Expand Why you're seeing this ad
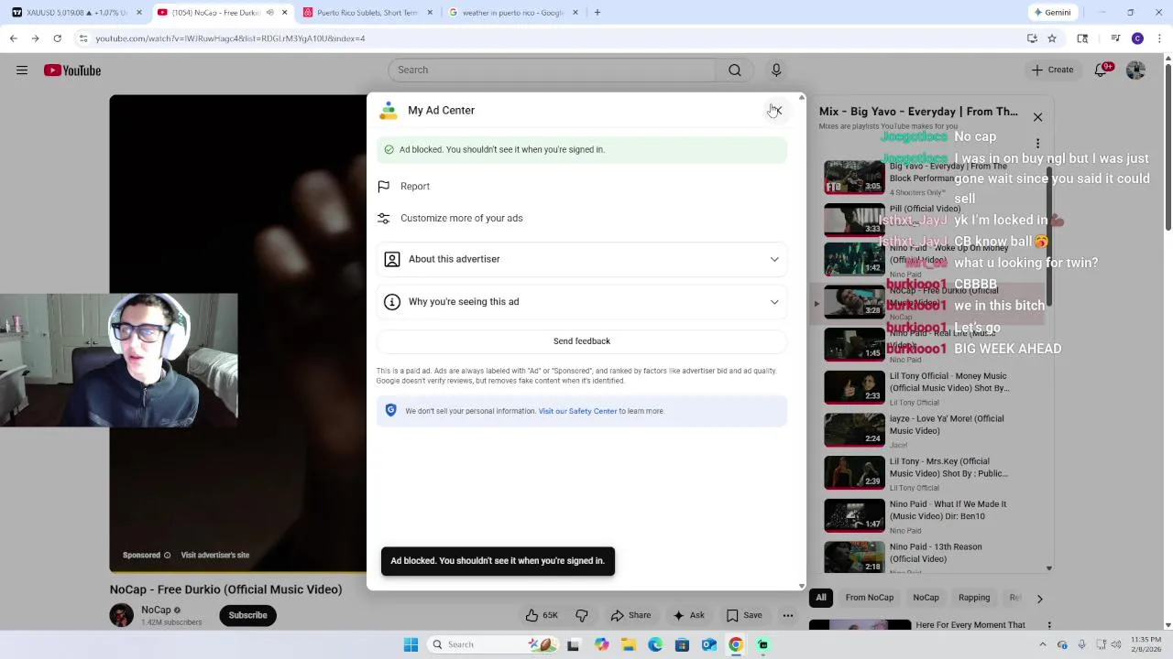This screenshot has height=659, width=1173. pos(582,302)
